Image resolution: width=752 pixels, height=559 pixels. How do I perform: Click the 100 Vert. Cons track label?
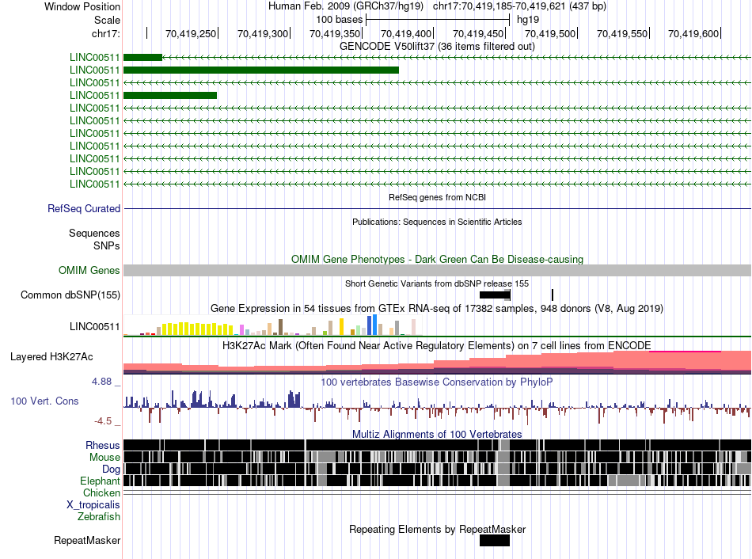pos(44,401)
